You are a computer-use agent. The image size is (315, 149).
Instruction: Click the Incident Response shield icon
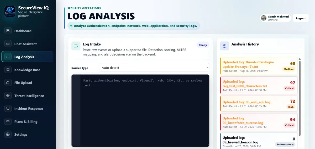8,108
